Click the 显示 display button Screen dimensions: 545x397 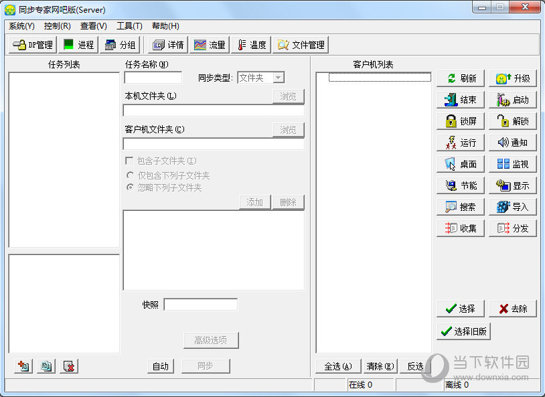[513, 185]
